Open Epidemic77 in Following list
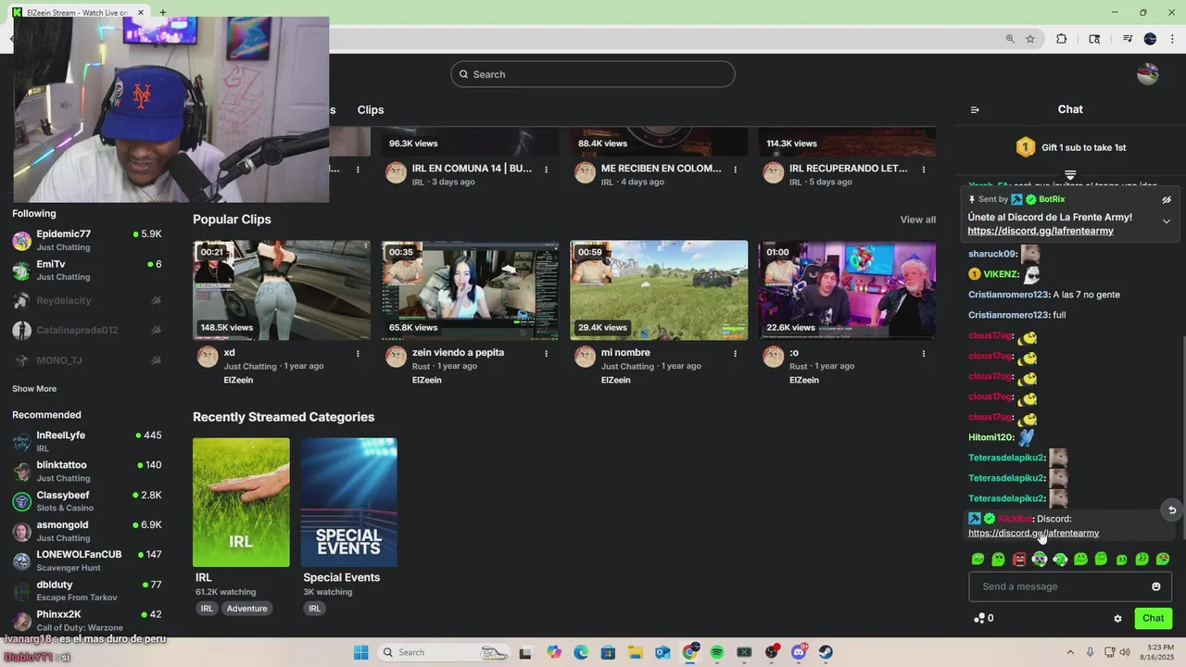Image resolution: width=1186 pixels, height=667 pixels. (87, 240)
